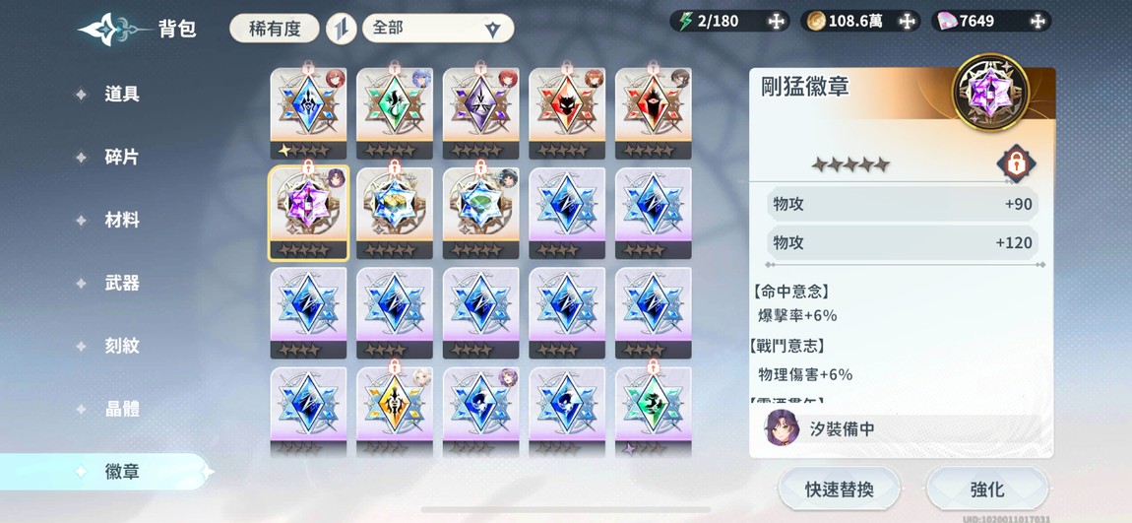Add gems with the plus beside 7649
1132x523 pixels.
click(1038, 21)
